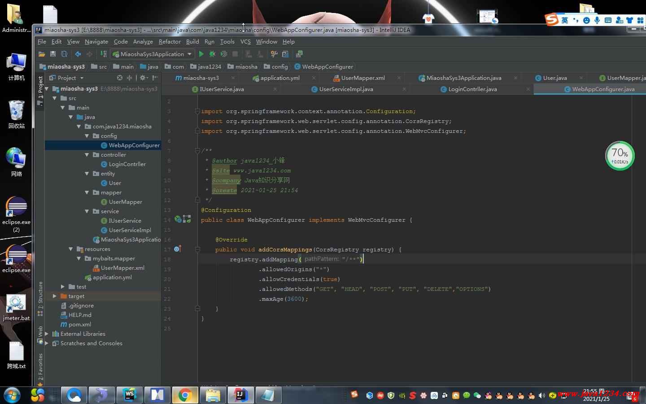Switch to the IUserService.java tab

pos(222,89)
